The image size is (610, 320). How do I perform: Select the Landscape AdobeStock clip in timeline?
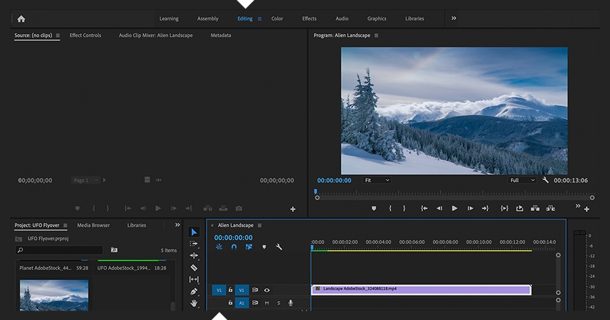(x=420, y=289)
